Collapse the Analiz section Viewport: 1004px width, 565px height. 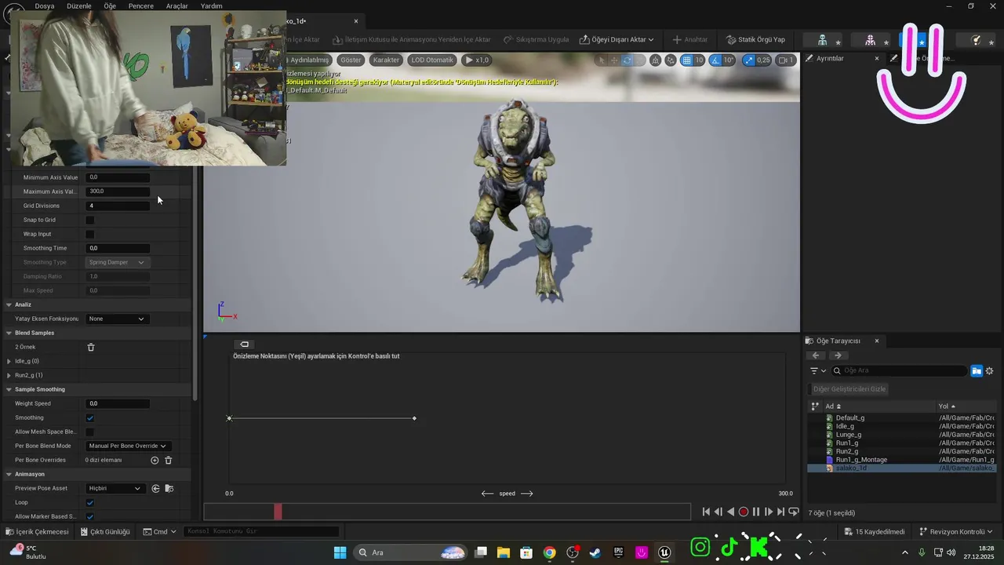9,304
